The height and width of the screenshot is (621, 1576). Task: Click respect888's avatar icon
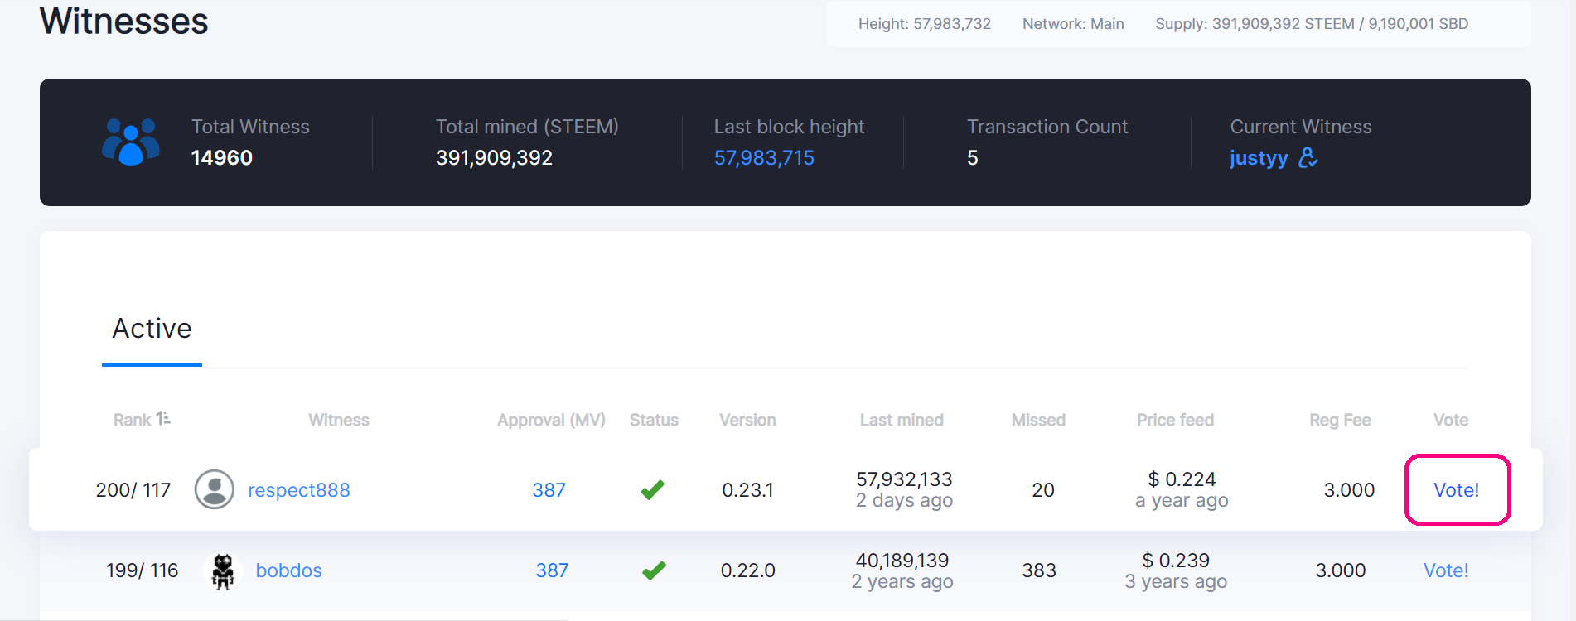(215, 489)
